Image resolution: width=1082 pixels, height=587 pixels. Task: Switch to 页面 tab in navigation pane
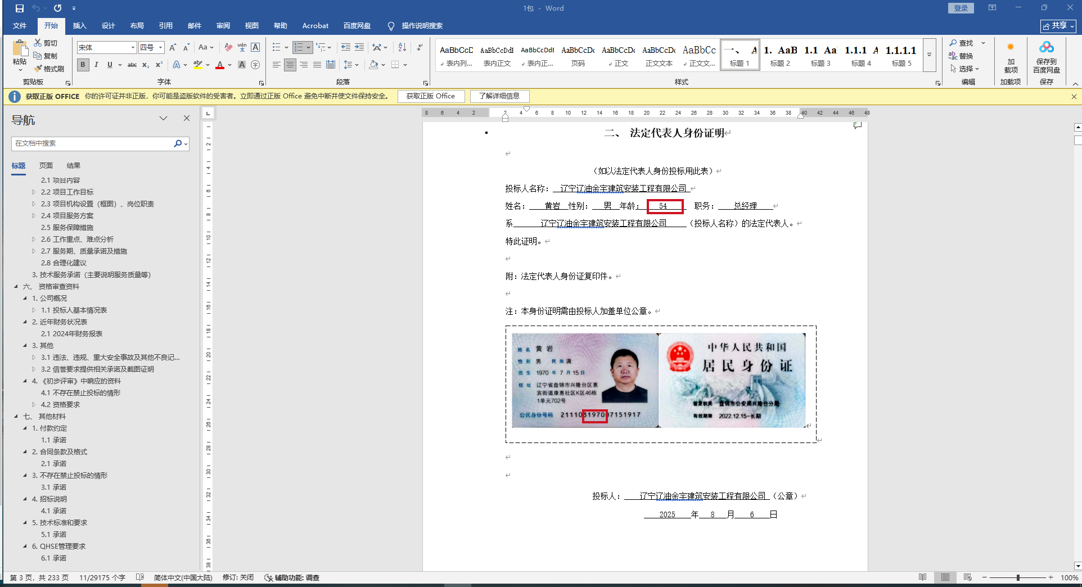tap(46, 165)
